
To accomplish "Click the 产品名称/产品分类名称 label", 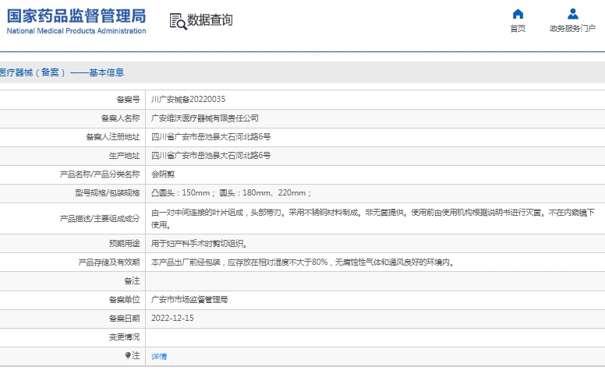I will (100, 174).
